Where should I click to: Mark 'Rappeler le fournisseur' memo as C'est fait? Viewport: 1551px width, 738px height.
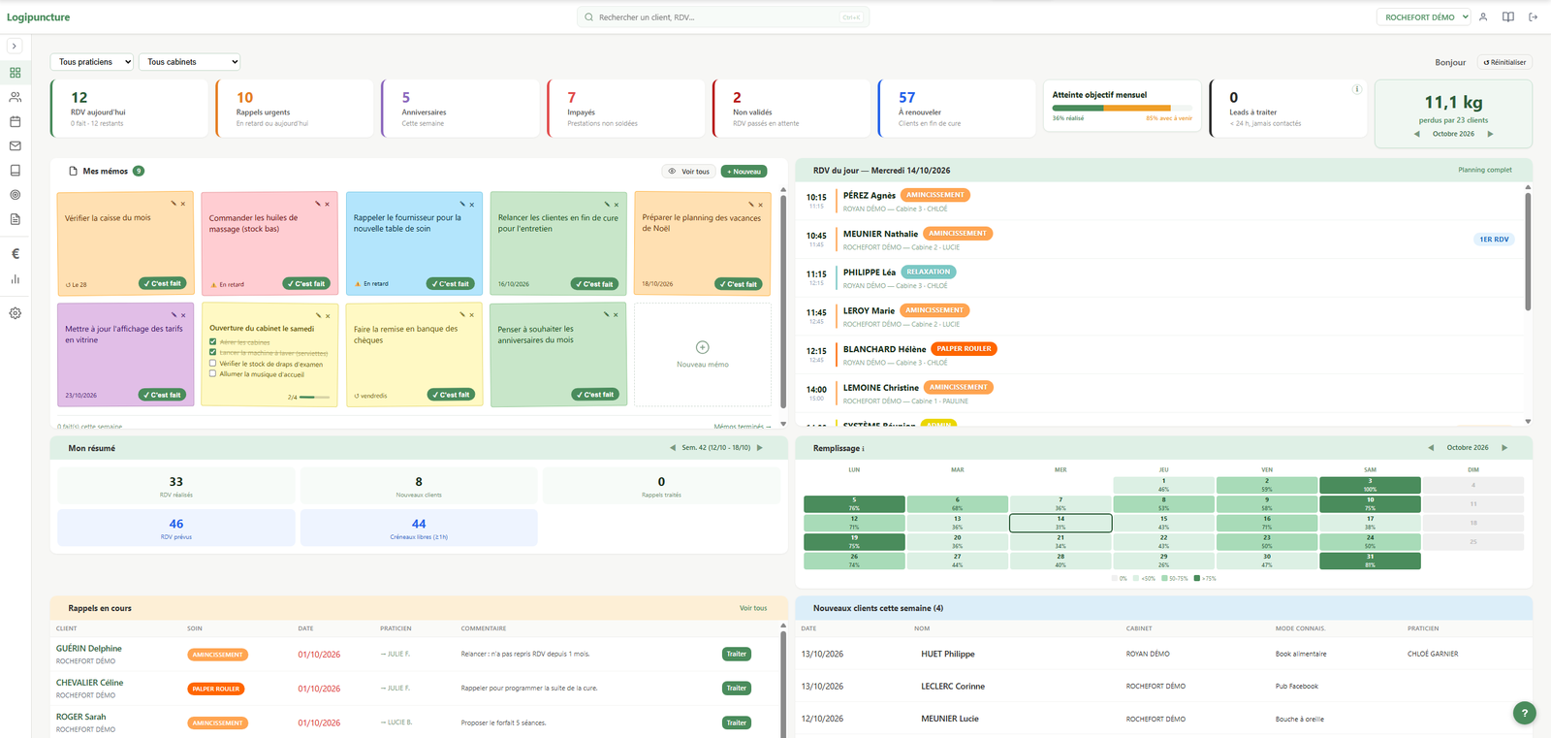coord(452,284)
